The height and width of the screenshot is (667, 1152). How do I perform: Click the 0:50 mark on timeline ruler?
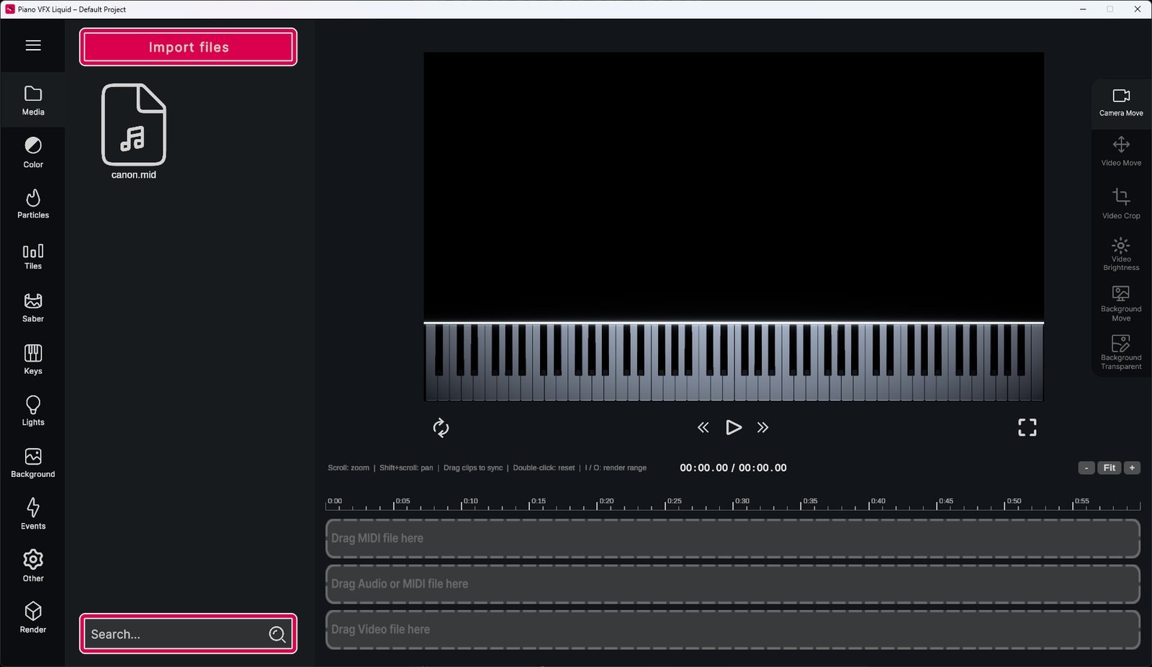click(1014, 501)
